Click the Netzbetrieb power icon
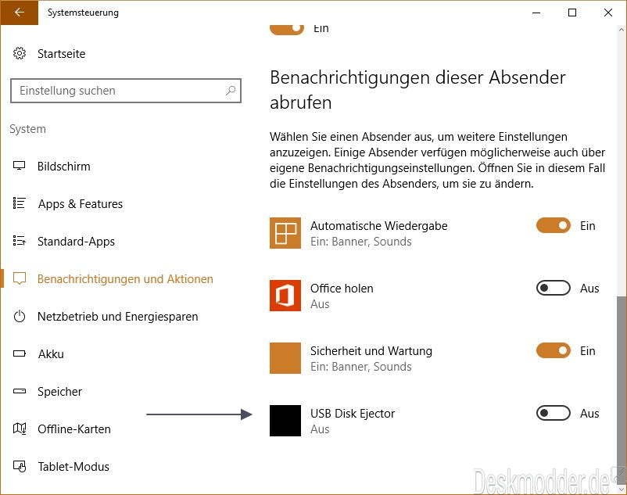Screen dimensions: 627x495 point(20,316)
